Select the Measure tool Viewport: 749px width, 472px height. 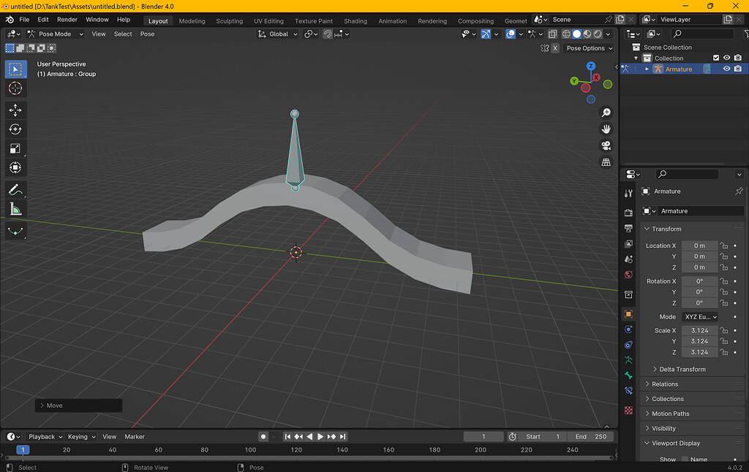[x=15, y=208]
